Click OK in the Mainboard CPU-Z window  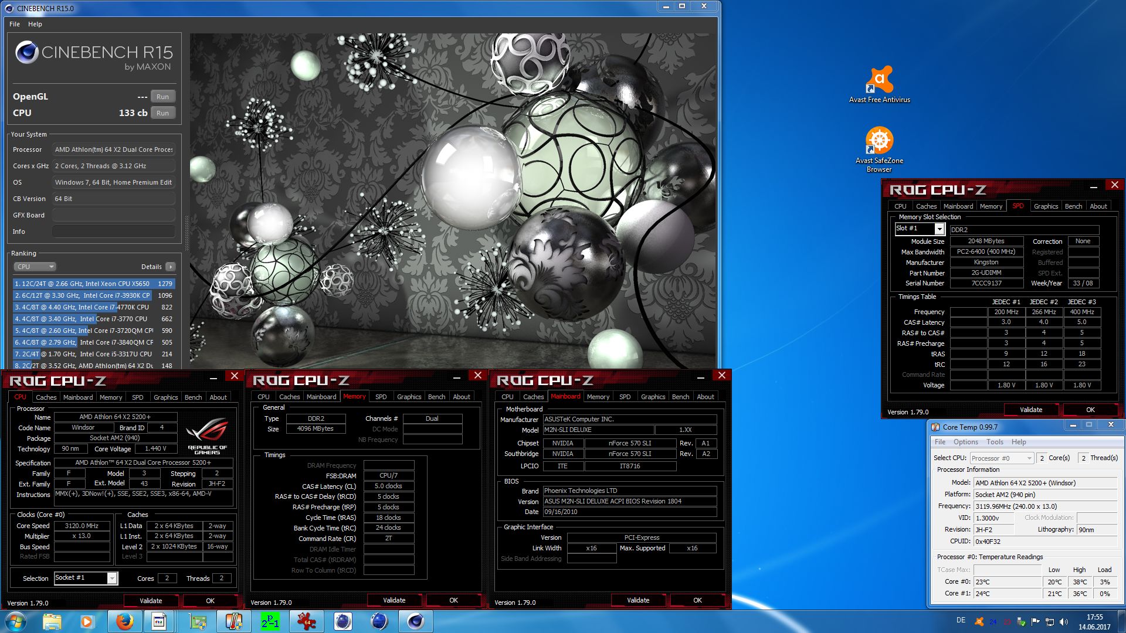point(697,600)
